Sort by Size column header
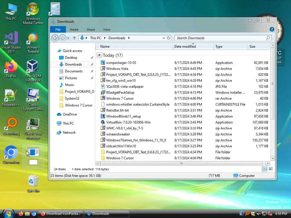Image resolution: width=291 pixels, height=218 pixels. tap(259, 47)
